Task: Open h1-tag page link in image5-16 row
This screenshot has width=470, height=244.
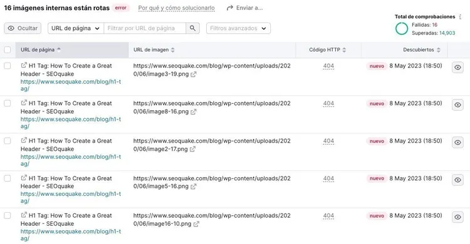Action: pos(71,197)
